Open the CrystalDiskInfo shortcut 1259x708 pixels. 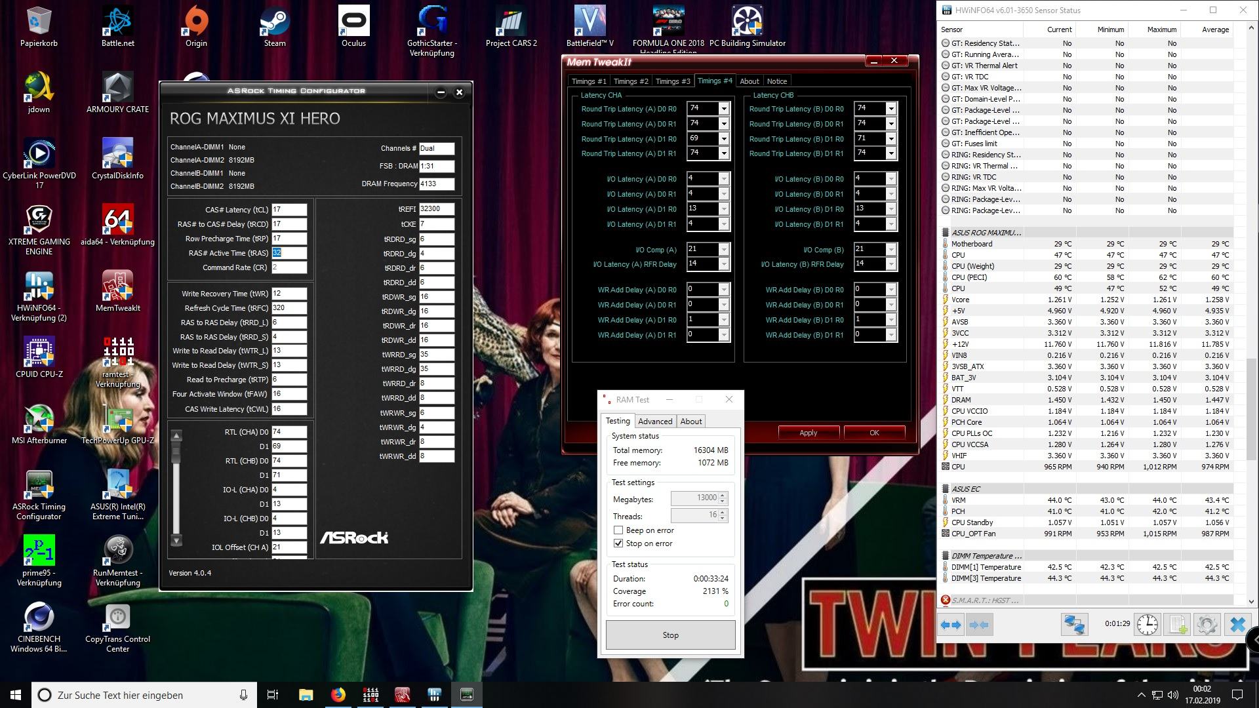tap(117, 159)
